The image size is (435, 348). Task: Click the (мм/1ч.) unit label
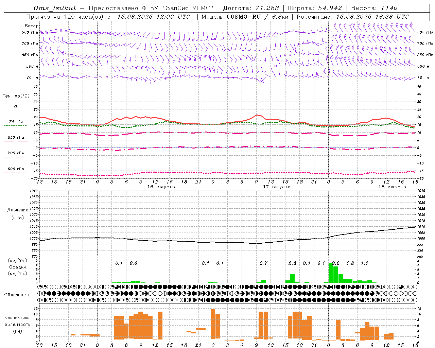click(18, 274)
